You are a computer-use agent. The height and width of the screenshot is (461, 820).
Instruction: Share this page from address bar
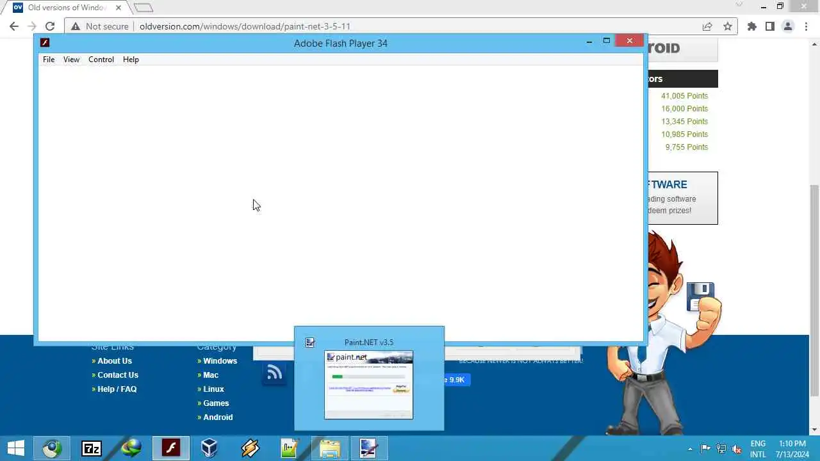click(707, 26)
